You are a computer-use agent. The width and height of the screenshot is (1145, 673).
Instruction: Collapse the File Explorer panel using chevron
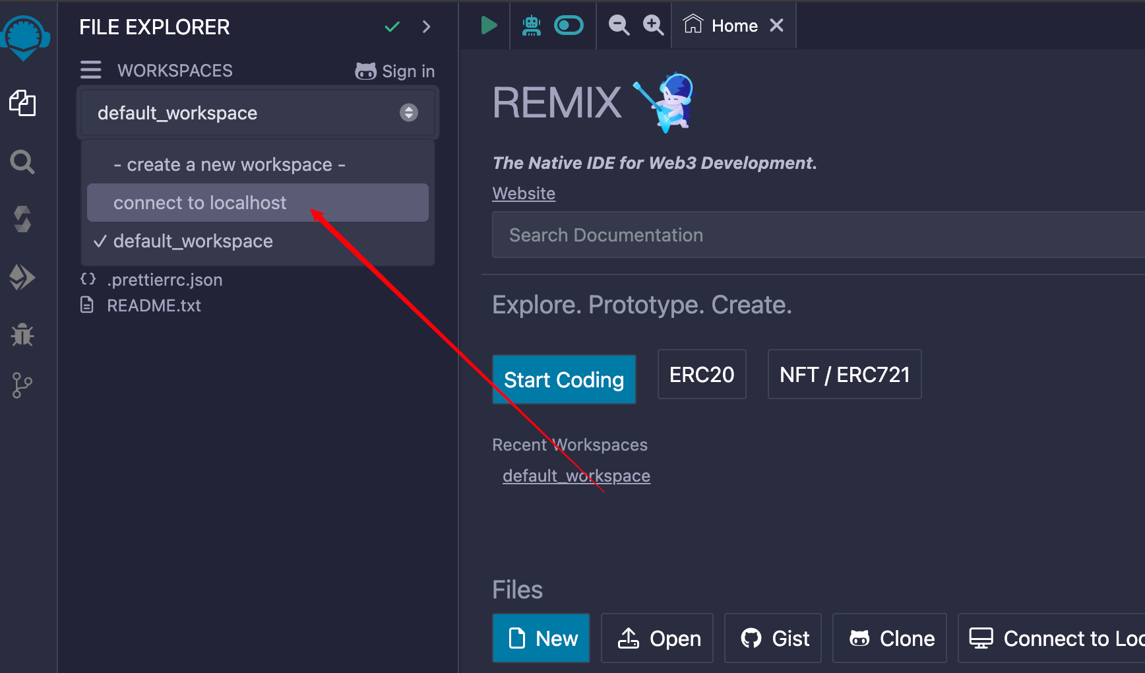(427, 27)
